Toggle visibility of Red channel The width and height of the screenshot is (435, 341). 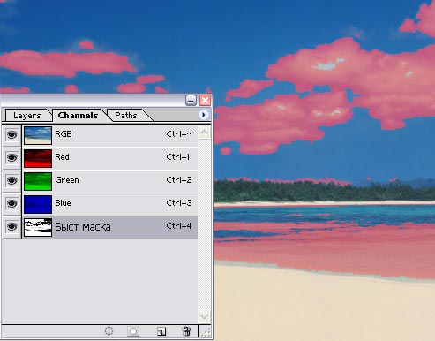11,158
